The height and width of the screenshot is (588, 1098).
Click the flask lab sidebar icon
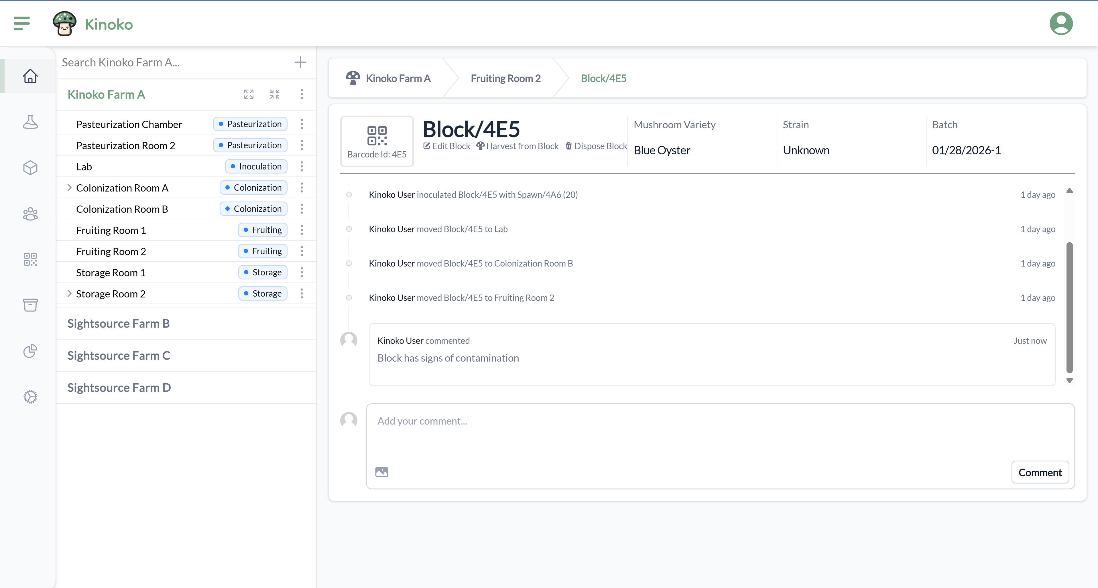tap(30, 122)
